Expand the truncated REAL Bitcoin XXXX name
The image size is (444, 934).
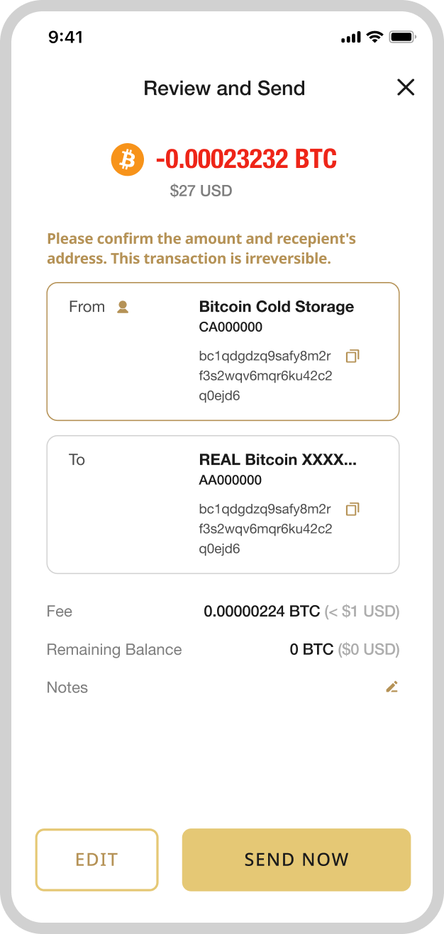pos(277,459)
